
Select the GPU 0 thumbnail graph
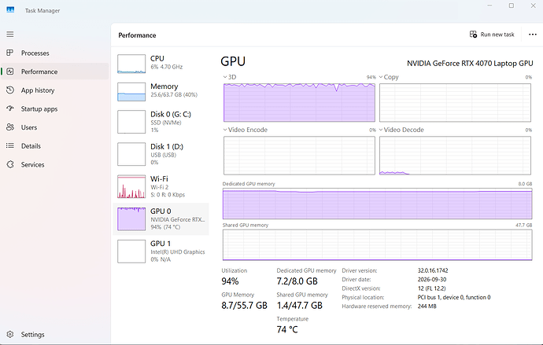pos(131,218)
